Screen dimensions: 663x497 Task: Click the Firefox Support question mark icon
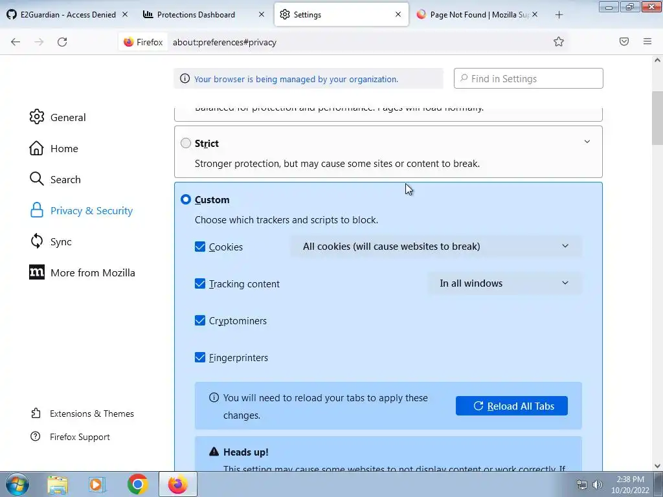click(x=36, y=436)
